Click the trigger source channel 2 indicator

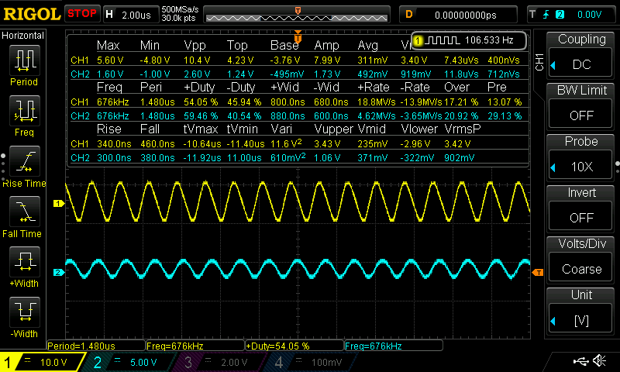point(560,15)
